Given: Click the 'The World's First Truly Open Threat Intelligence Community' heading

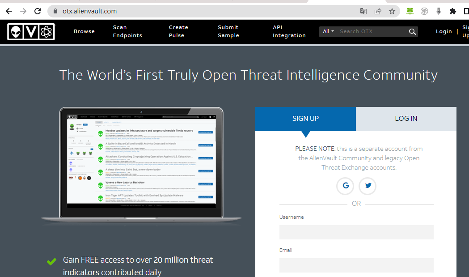Looking at the screenshot, I should click(x=249, y=75).
